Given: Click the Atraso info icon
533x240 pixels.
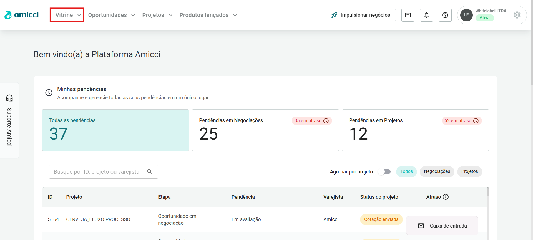Looking at the screenshot, I should [446, 197].
